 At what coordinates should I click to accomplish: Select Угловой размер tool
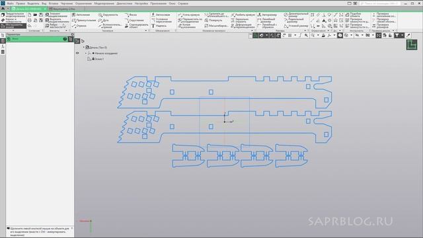point(295,26)
